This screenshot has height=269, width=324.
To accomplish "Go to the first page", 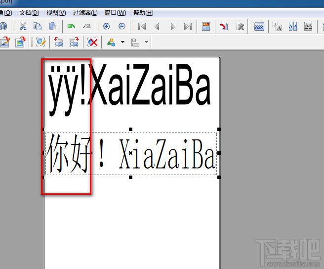I will (142, 27).
